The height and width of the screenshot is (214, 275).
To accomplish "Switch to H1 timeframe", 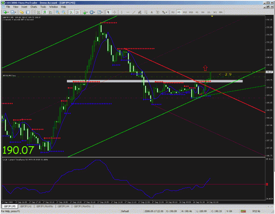I will [197, 12].
